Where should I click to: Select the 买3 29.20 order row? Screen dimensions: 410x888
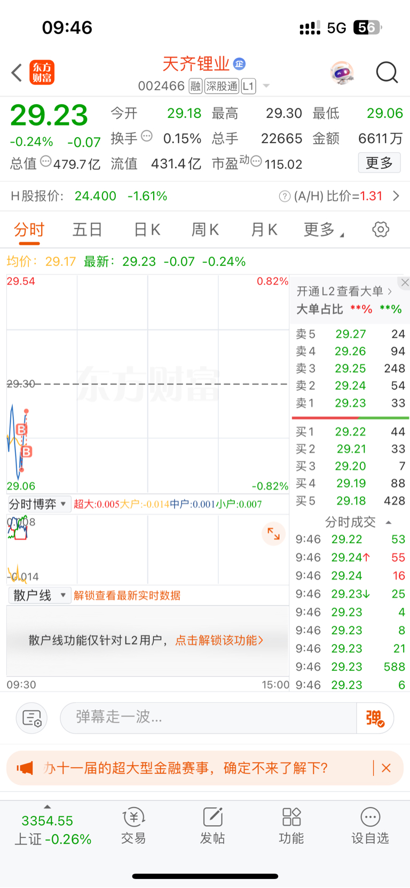tap(350, 466)
